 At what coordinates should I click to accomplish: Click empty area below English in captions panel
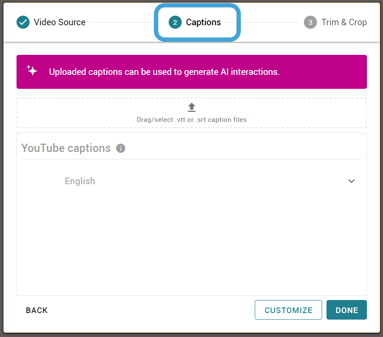(x=192, y=242)
